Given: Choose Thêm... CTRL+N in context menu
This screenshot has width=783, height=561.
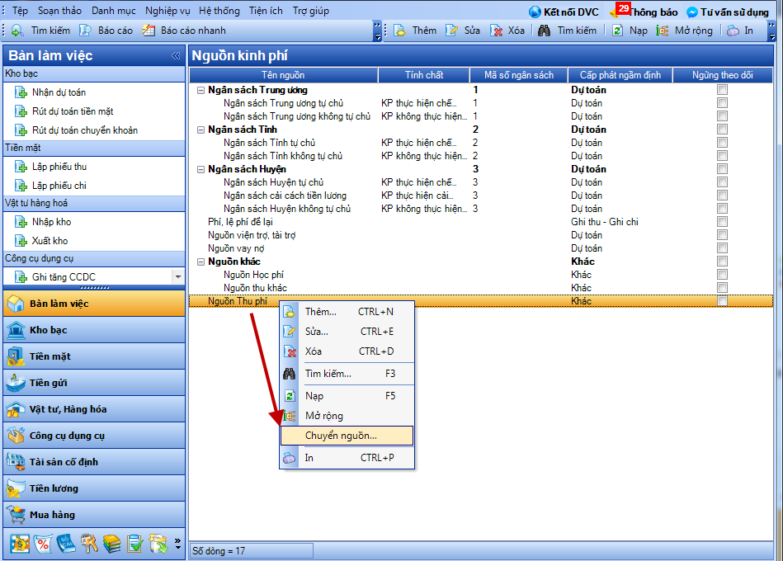Looking at the screenshot, I should coord(347,312).
